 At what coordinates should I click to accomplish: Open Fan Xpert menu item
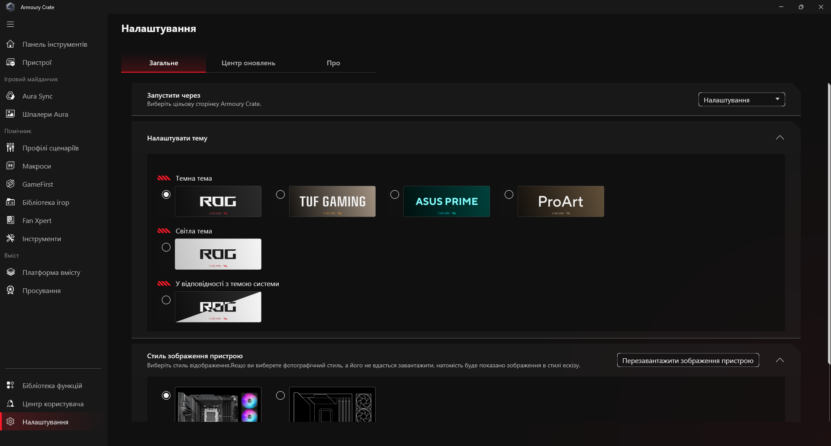point(54,220)
